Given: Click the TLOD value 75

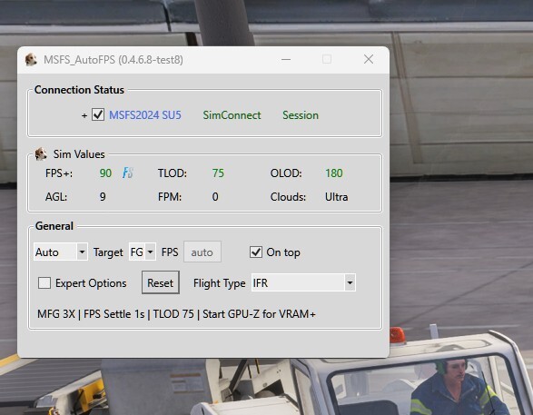Looking at the screenshot, I should 218,173.
